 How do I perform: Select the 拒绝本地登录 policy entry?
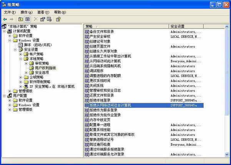[100, 100]
